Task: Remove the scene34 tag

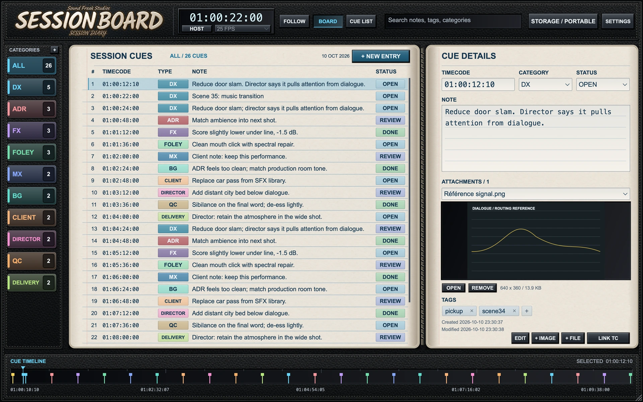Action: click(x=514, y=311)
